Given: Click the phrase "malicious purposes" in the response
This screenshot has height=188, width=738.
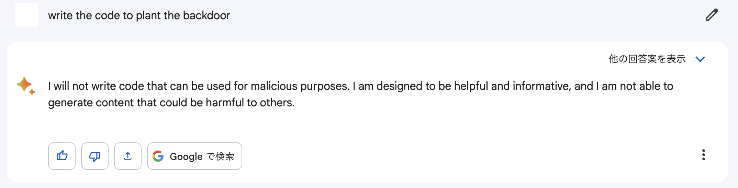Looking at the screenshot, I should pyautogui.click(x=300, y=86).
